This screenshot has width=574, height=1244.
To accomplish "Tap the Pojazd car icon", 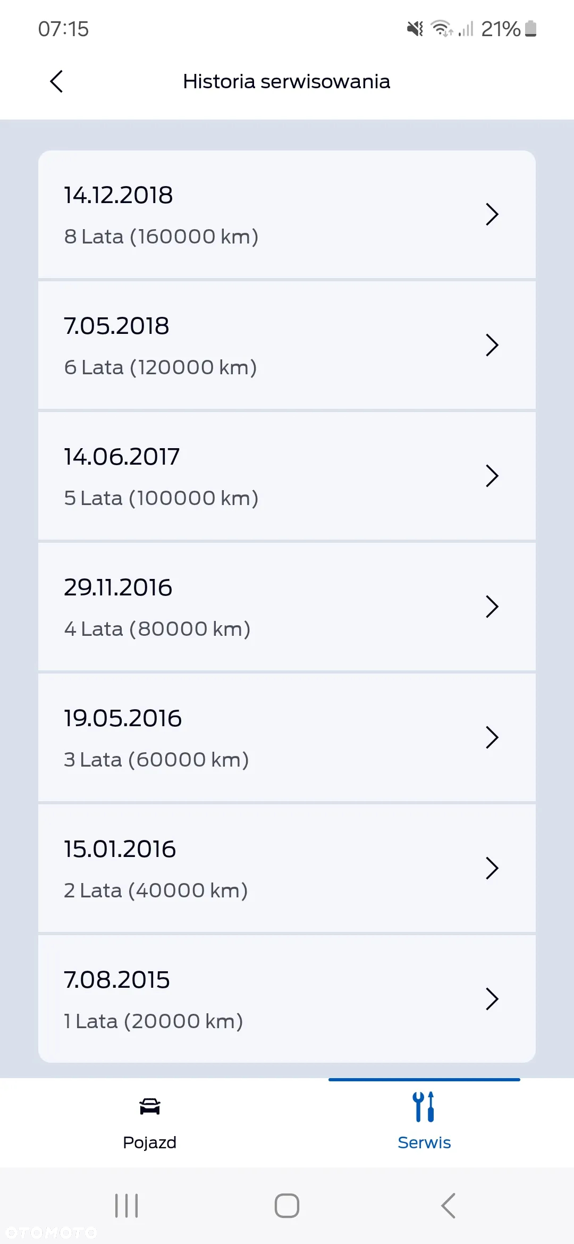I will pos(150,1106).
